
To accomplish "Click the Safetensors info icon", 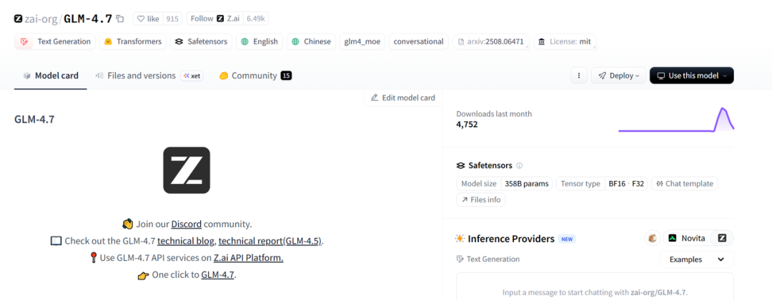I will 520,165.
